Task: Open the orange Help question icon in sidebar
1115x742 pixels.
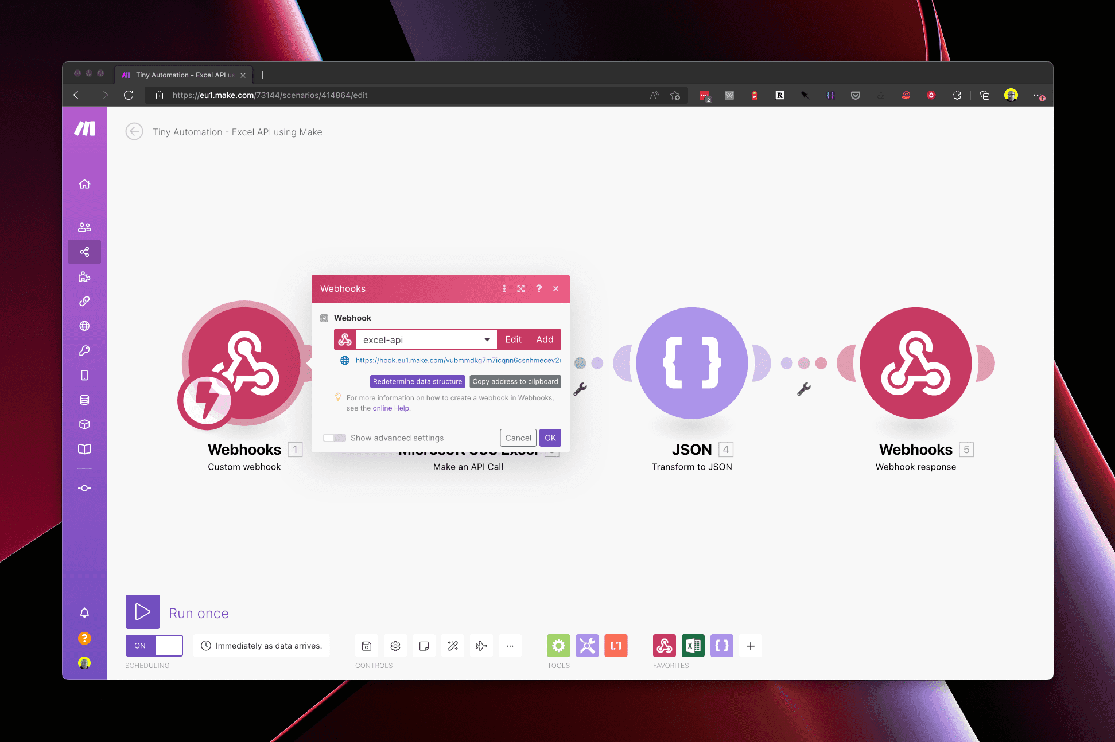Action: click(84, 638)
